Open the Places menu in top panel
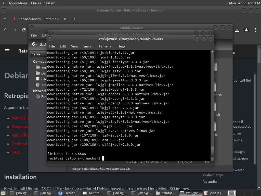This screenshot has height=196, width=261. tap(36, 3)
